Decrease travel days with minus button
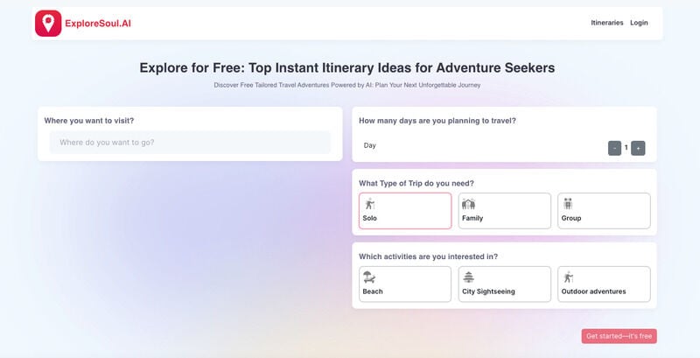The width and height of the screenshot is (700, 358). [615, 148]
